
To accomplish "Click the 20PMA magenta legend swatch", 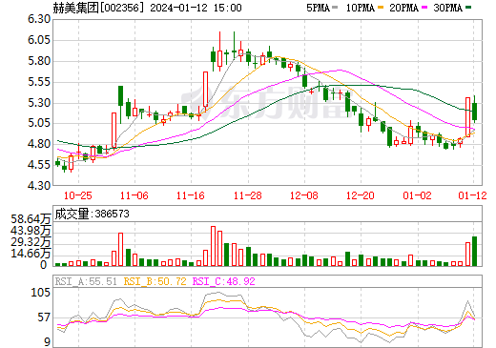I will (x=424, y=8).
